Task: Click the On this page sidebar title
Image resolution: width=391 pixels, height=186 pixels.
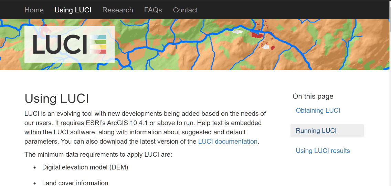Action: pos(313,96)
